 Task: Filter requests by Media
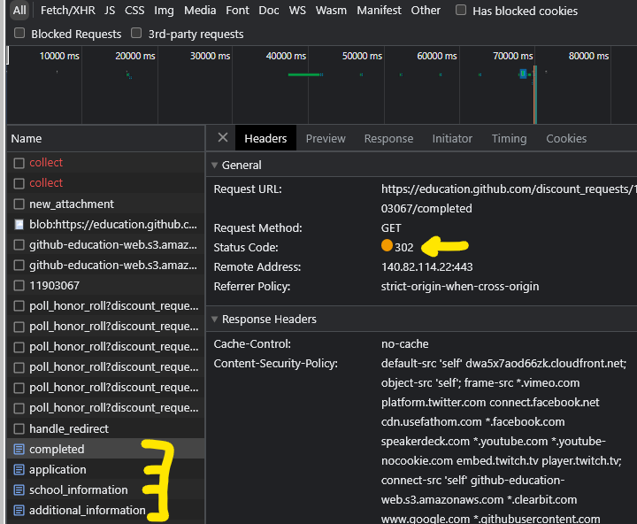[x=200, y=10]
